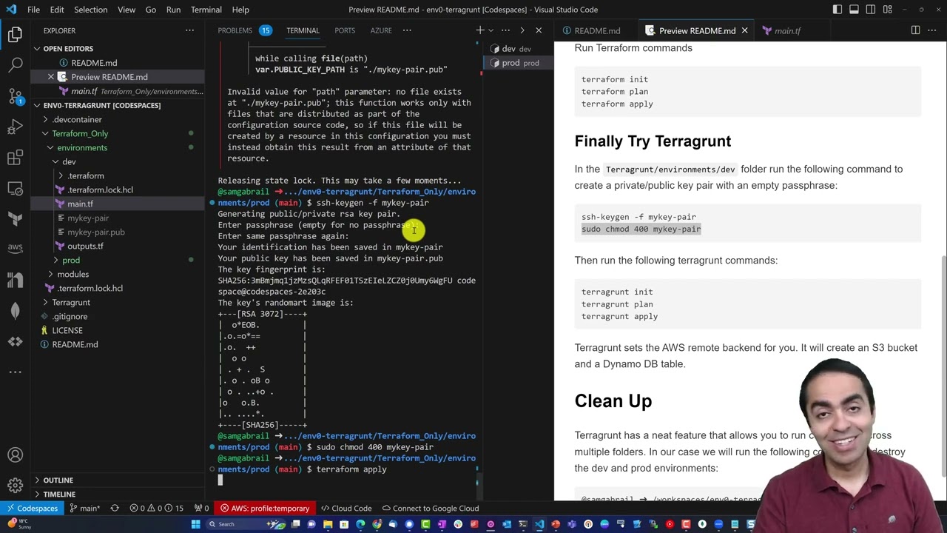Open the Source Control view
The height and width of the screenshot is (533, 947).
[15, 96]
